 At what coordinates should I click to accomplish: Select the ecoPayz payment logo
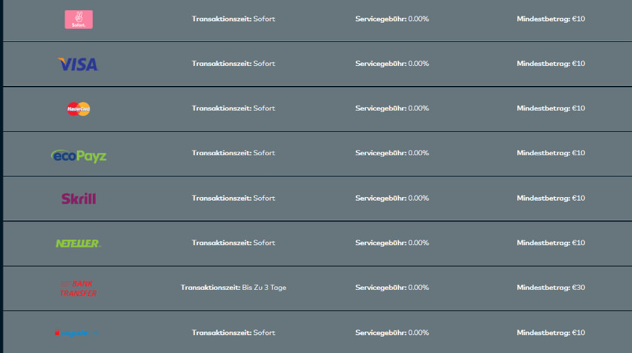click(79, 155)
